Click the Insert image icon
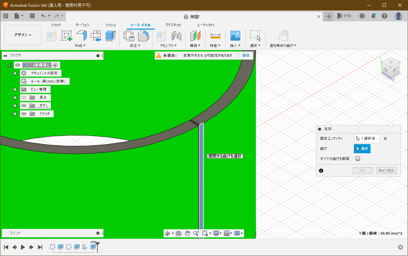Image resolution: width=408 pixels, height=256 pixels. coord(235,36)
